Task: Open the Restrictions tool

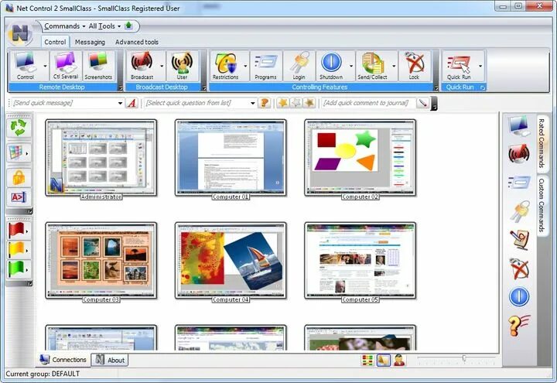Action: [225, 66]
